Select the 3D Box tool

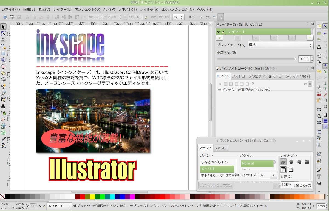[x=3, y=60]
